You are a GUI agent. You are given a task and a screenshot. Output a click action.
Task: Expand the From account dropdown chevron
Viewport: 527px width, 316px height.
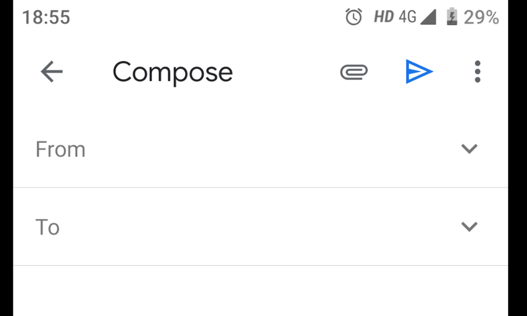(469, 149)
